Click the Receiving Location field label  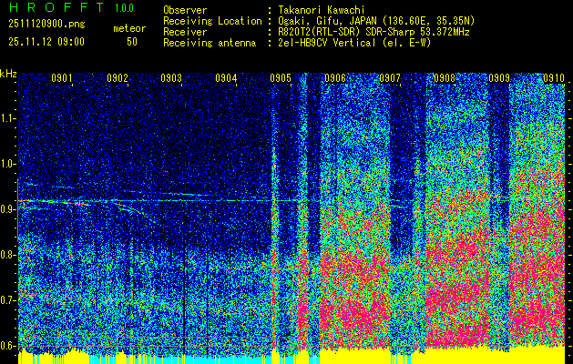point(212,21)
